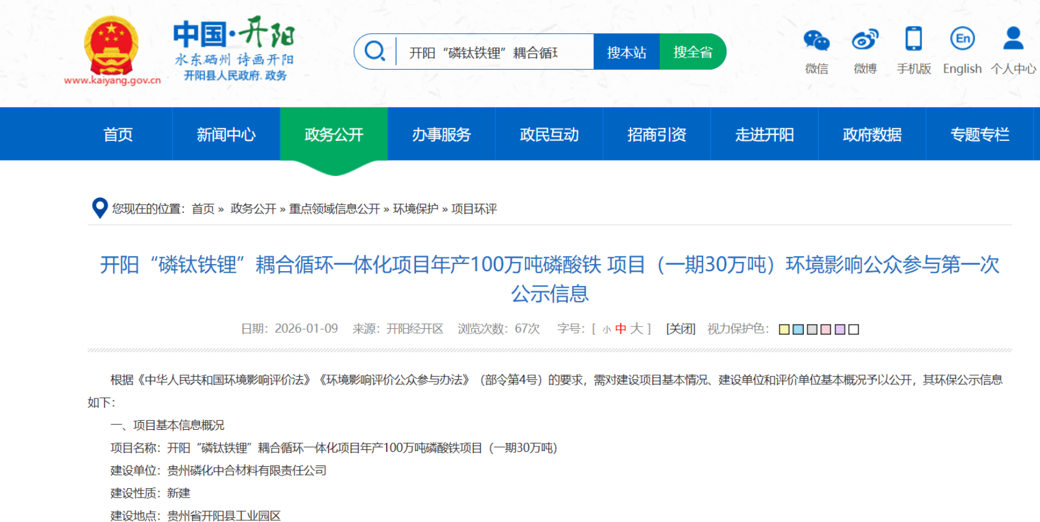
Task: Open the 招商引资 navigation menu
Action: 657,134
